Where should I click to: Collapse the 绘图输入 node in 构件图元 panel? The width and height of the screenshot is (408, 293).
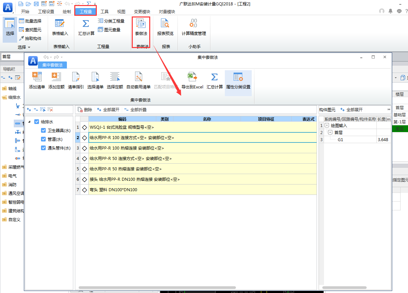[x=327, y=126]
